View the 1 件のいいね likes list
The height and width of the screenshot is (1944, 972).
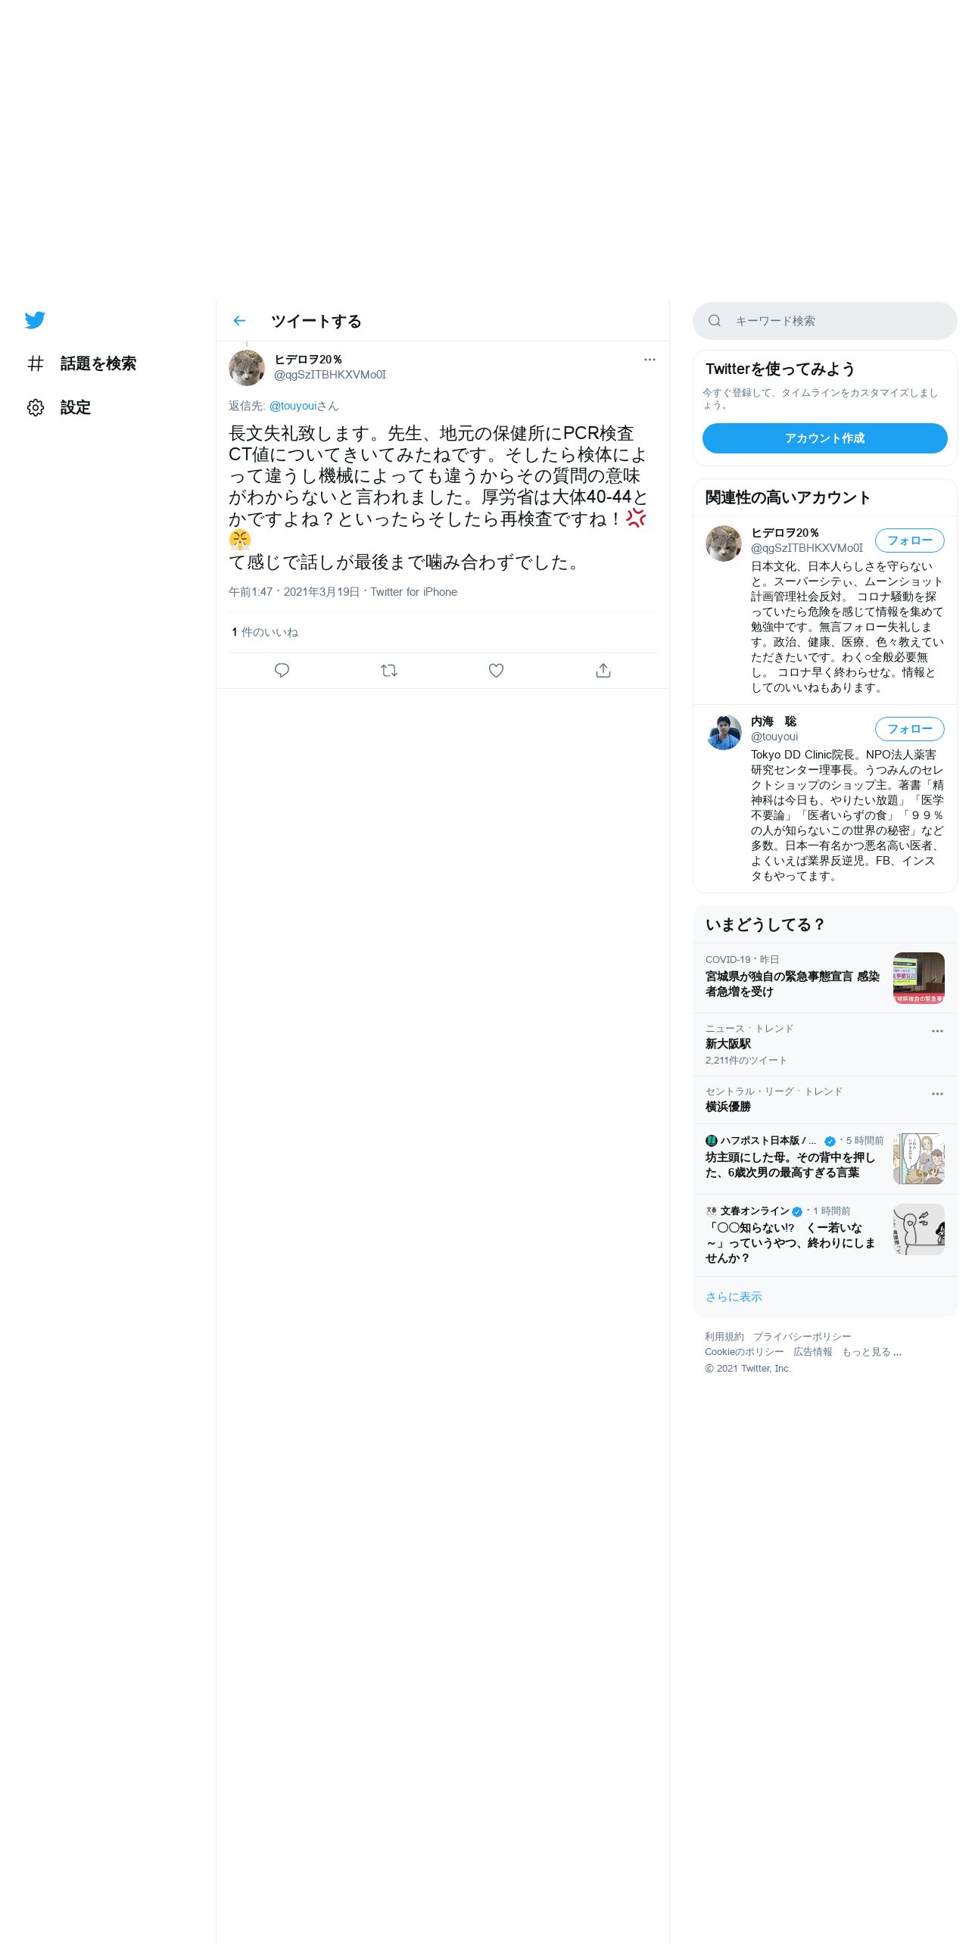265,632
